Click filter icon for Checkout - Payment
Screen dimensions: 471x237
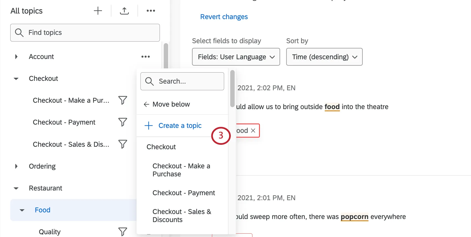click(x=122, y=122)
